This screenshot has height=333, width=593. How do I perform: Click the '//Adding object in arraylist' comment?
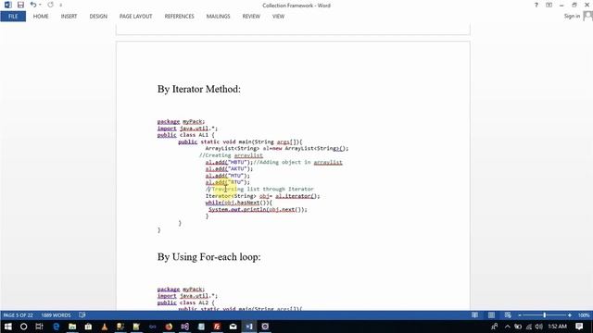click(297, 162)
